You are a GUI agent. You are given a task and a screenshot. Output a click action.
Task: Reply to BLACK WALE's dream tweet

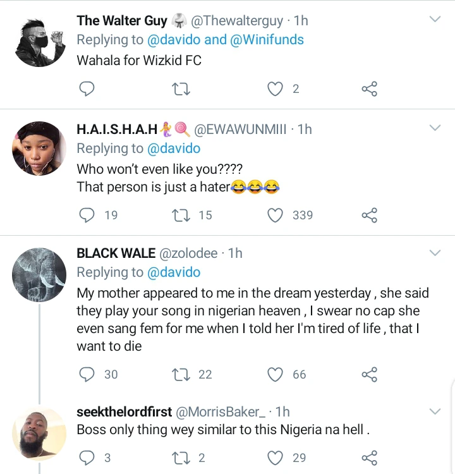point(87,375)
